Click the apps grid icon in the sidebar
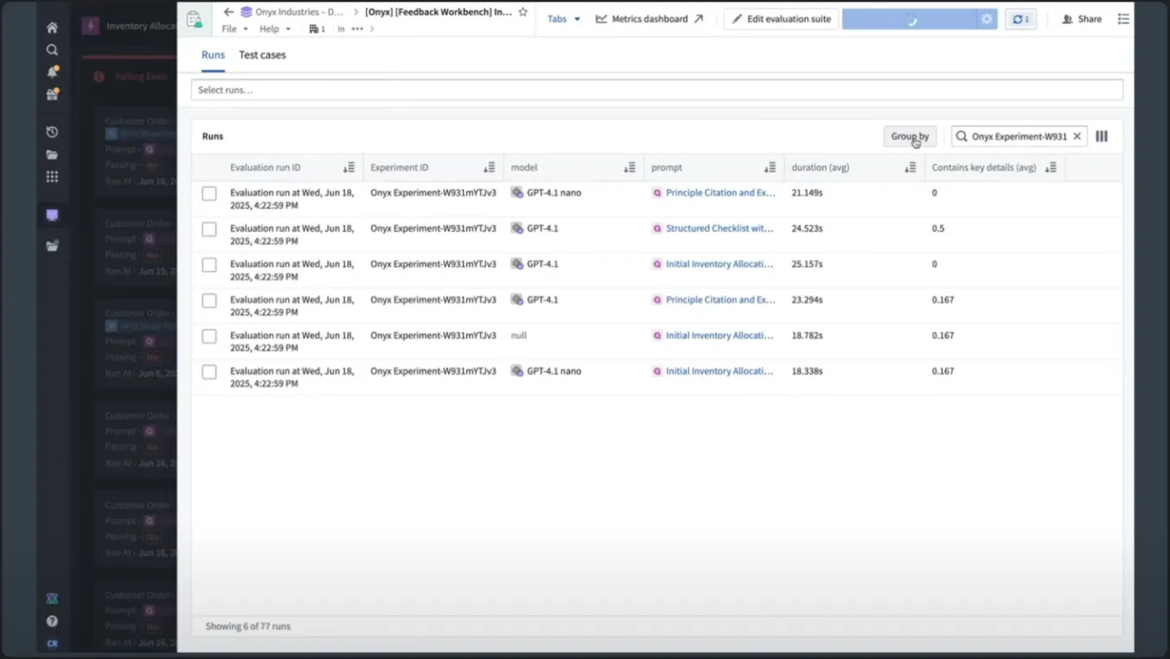This screenshot has width=1170, height=659. click(x=52, y=176)
